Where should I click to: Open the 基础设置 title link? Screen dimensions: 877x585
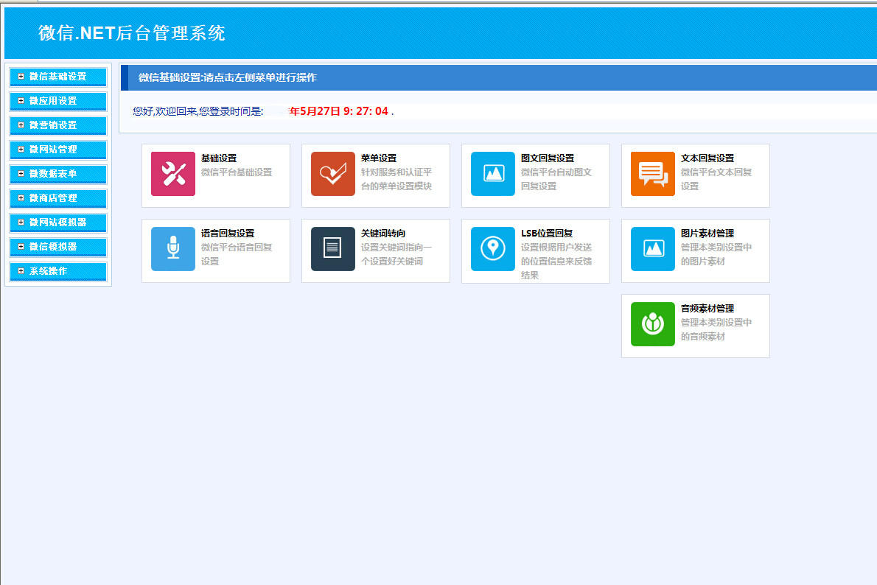click(219, 158)
